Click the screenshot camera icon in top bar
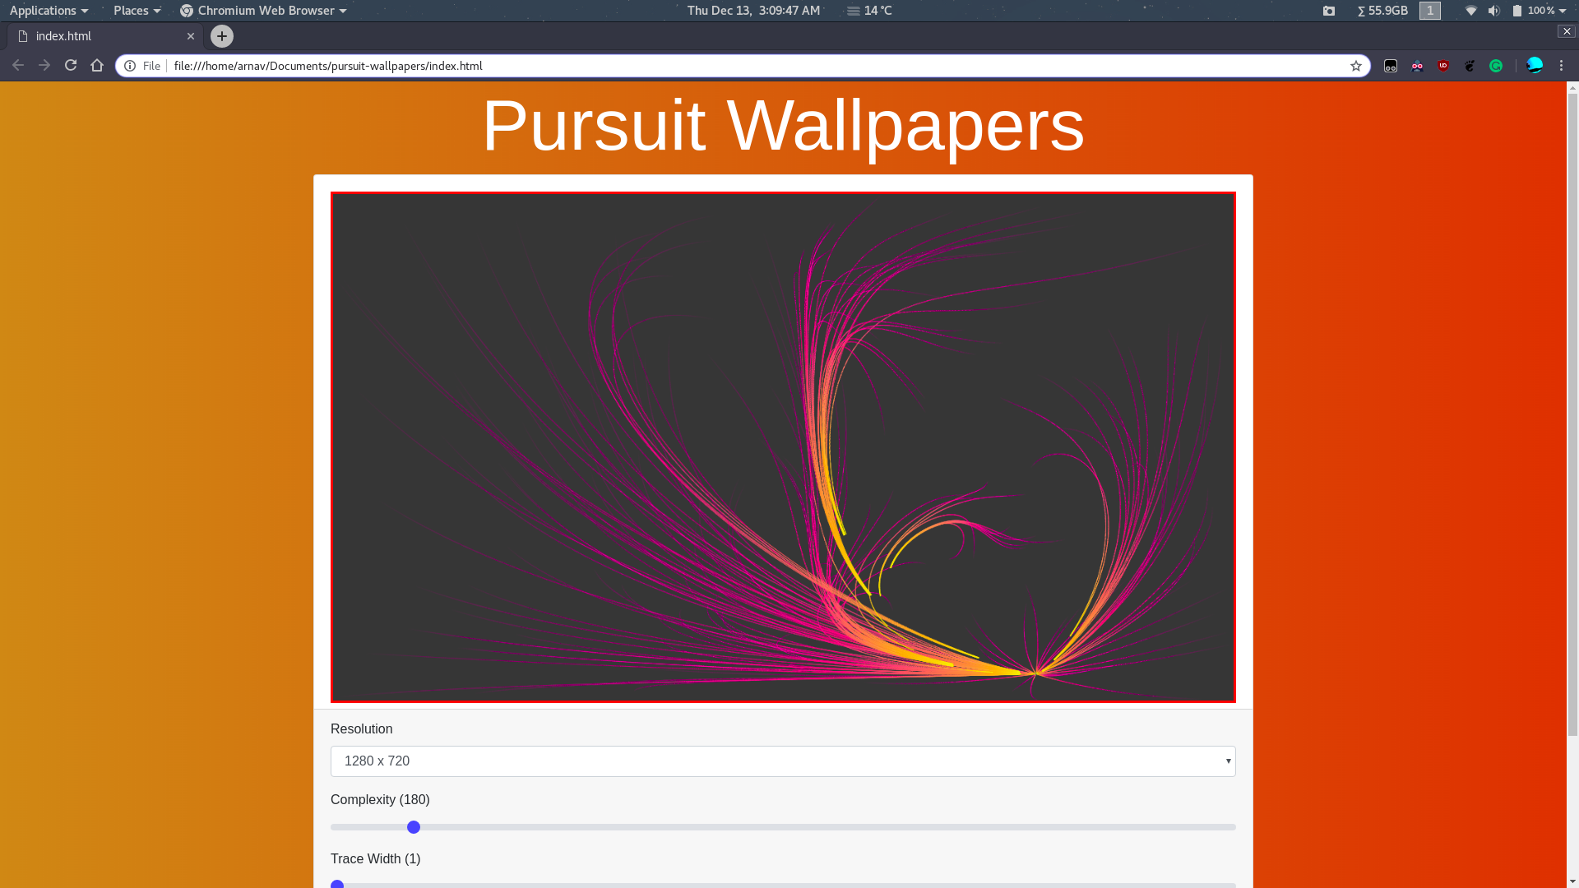This screenshot has height=888, width=1579. point(1329,11)
